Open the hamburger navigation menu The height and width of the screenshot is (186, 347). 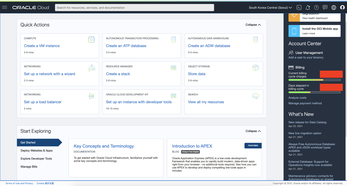[x=4, y=7]
